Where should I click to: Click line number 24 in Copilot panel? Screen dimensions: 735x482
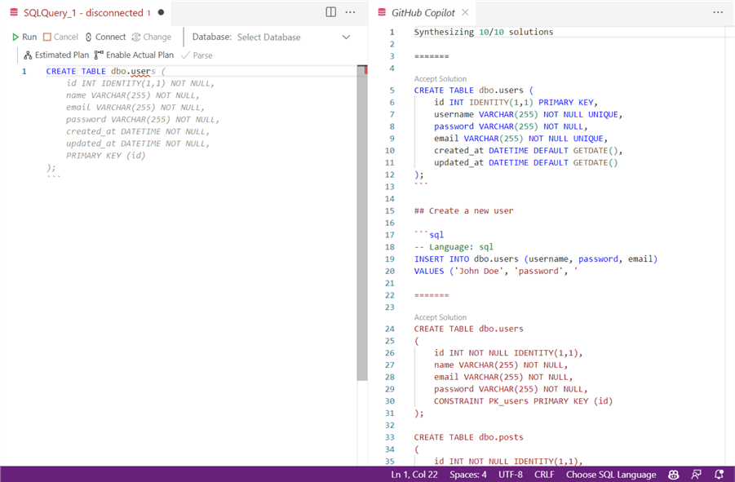pyautogui.click(x=390, y=329)
